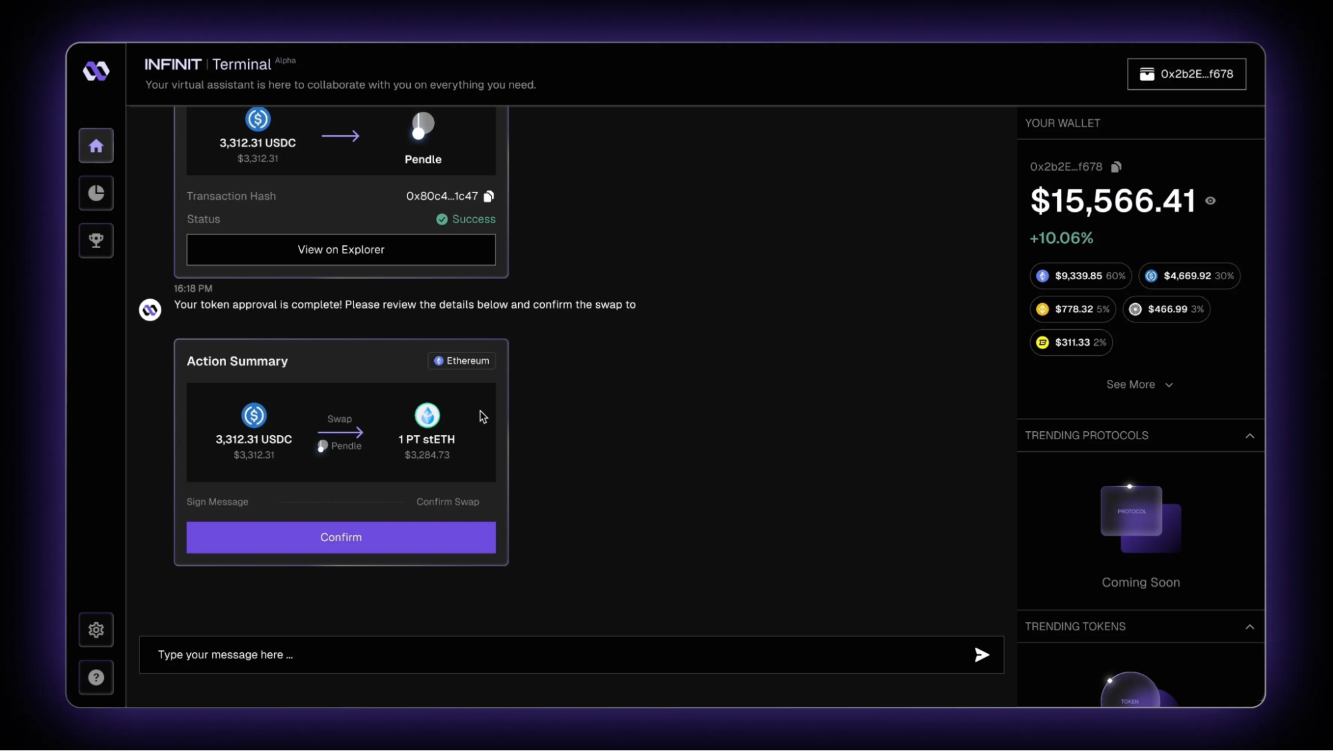Click the 1 PT stETH amount text
The height and width of the screenshot is (751, 1333).
click(x=427, y=439)
